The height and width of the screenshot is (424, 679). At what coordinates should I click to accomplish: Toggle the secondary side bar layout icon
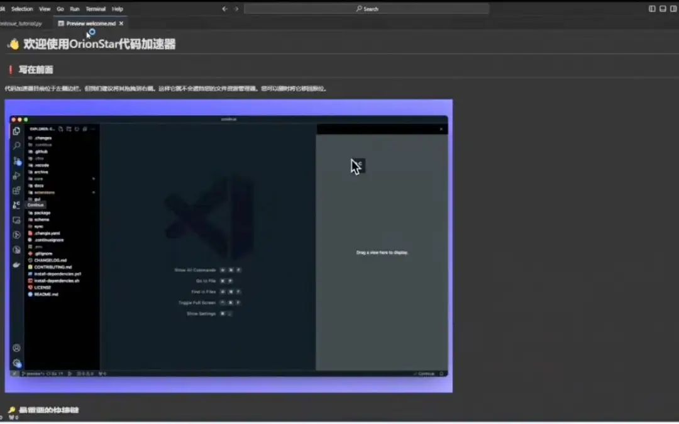(673, 9)
